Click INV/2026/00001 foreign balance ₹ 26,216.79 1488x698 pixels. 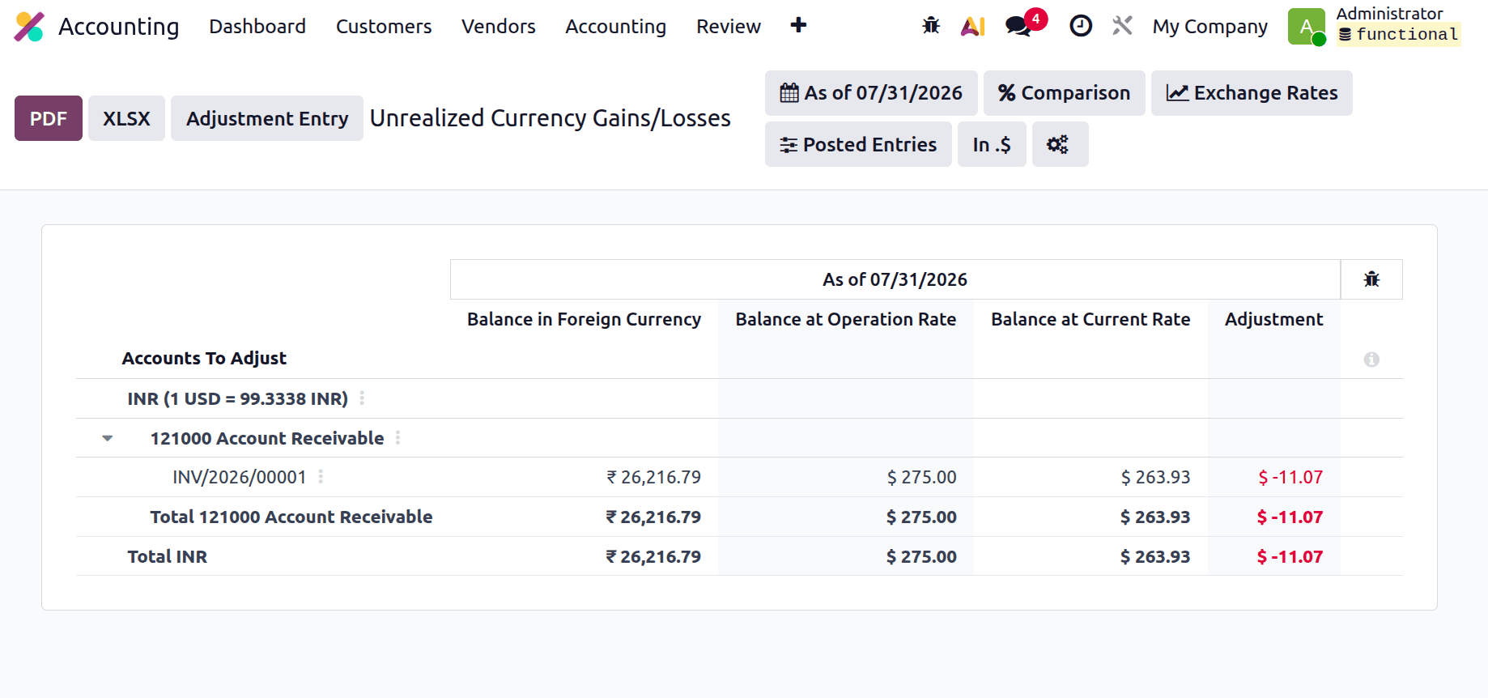[x=654, y=477]
